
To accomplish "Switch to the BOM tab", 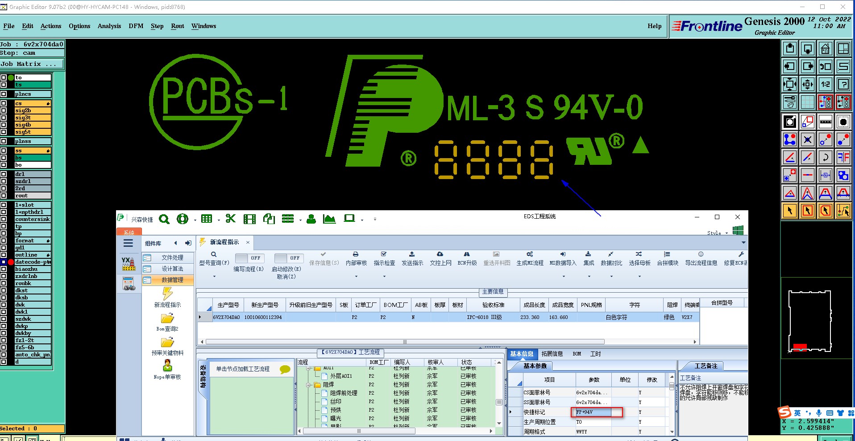I will 577,354.
